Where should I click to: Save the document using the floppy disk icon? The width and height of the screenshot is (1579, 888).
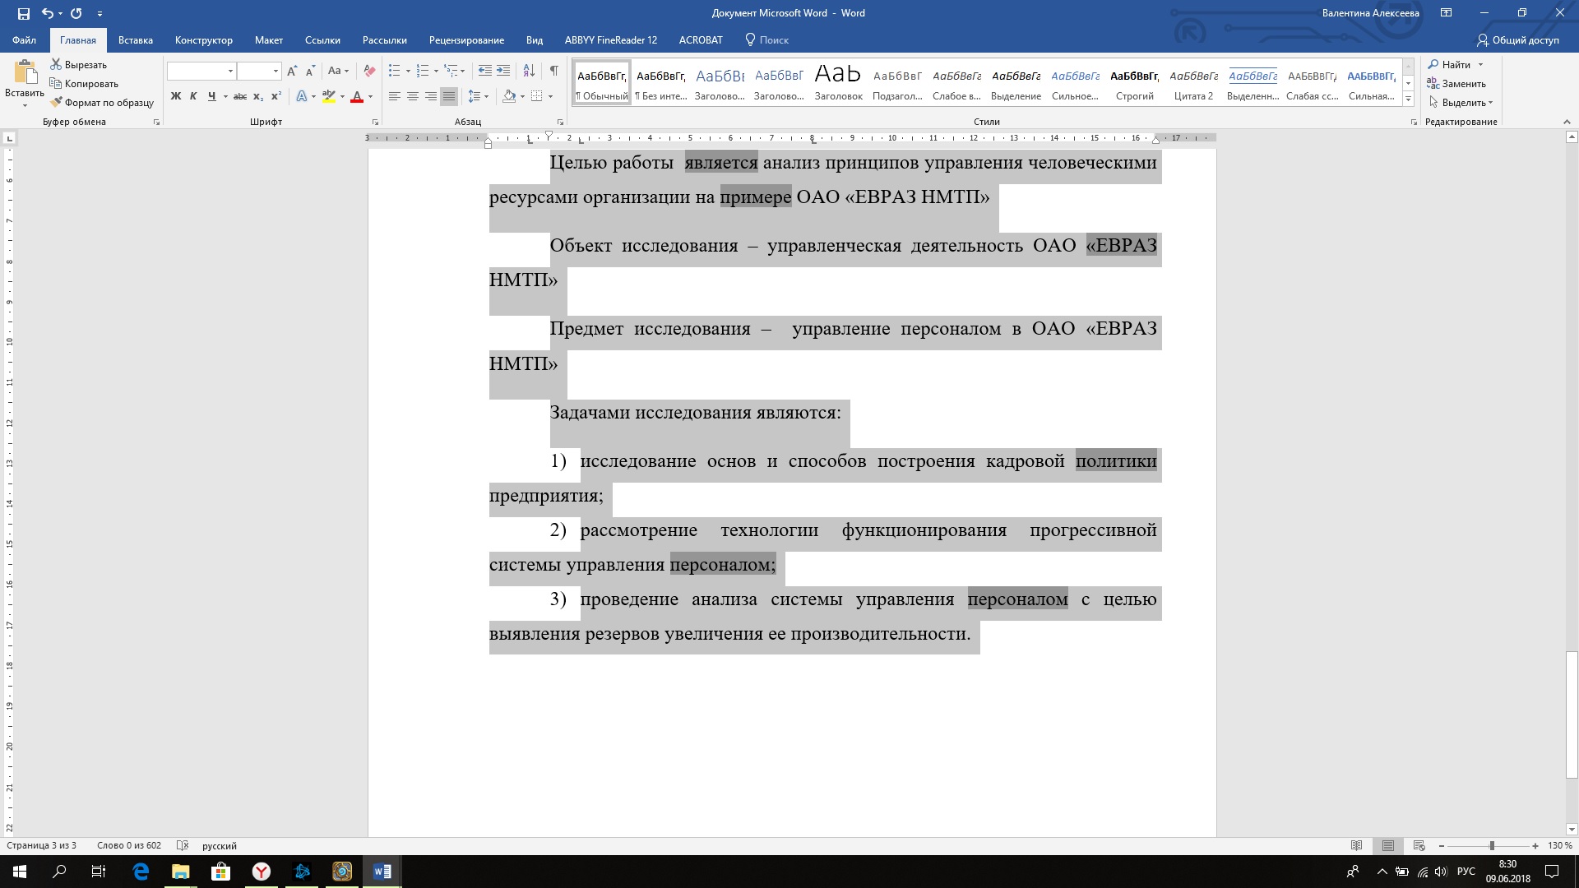(x=23, y=13)
